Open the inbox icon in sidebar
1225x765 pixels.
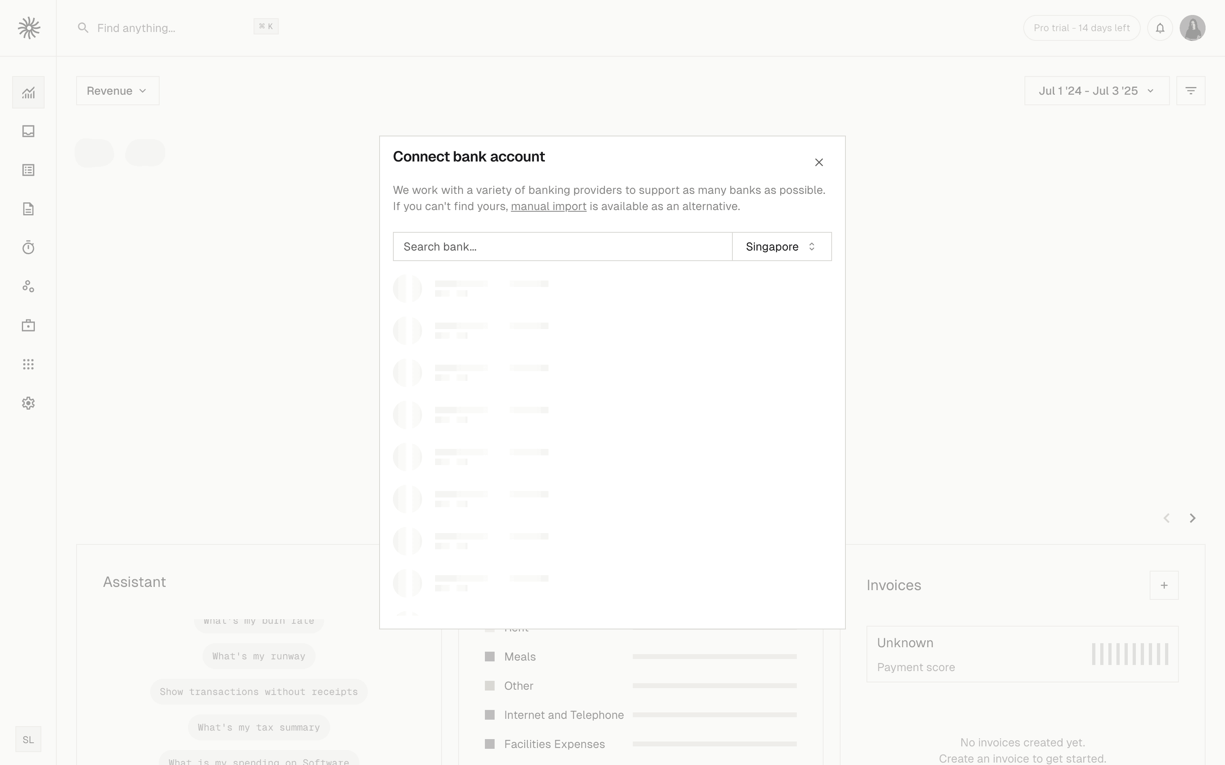[28, 132]
